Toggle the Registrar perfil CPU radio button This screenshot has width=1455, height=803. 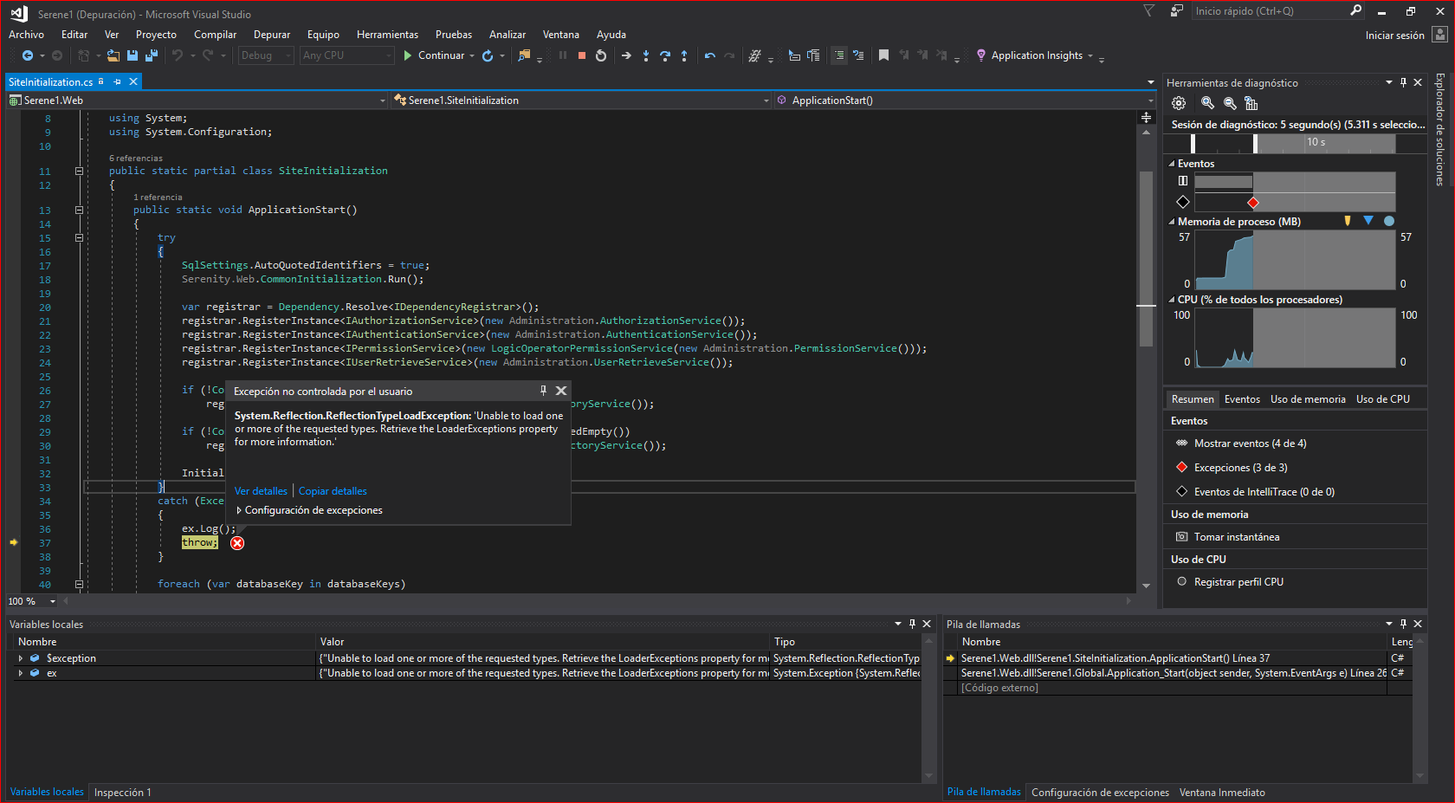point(1181,581)
